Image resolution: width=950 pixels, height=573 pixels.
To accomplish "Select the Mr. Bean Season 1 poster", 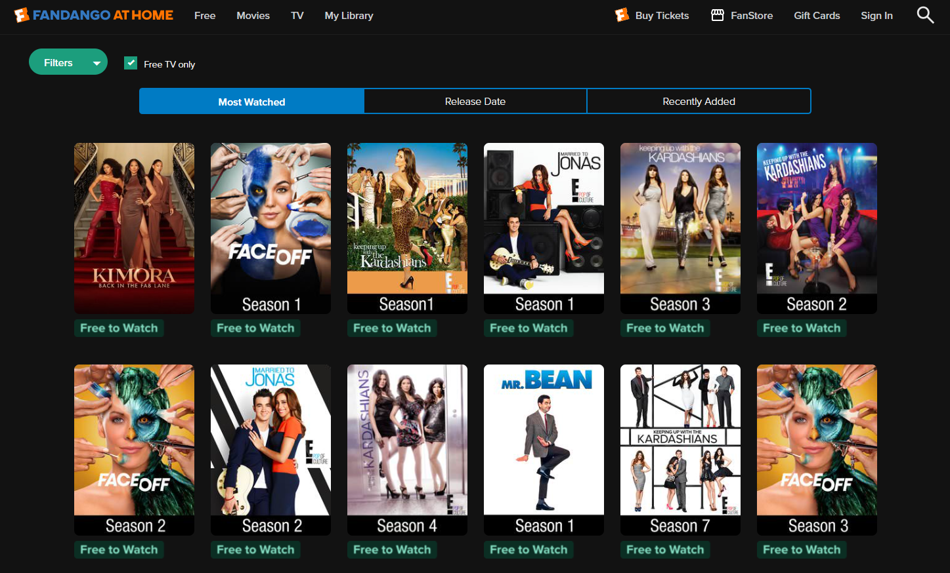I will [x=544, y=449].
